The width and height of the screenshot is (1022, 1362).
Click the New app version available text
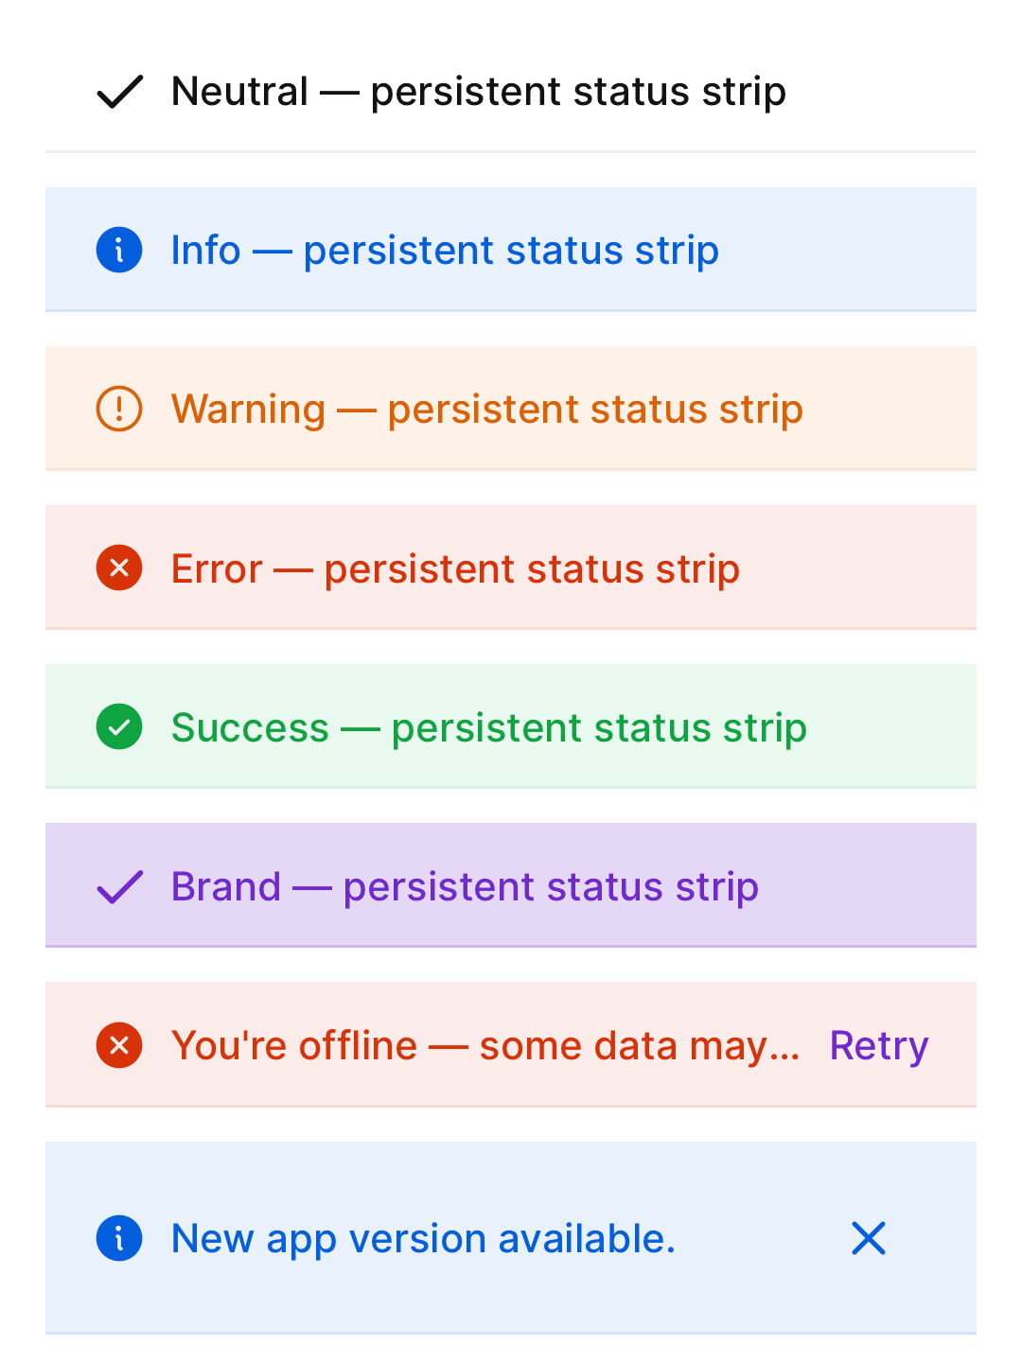424,1239
